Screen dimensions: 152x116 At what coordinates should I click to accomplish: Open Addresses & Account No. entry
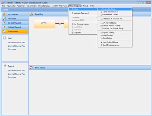114,19
